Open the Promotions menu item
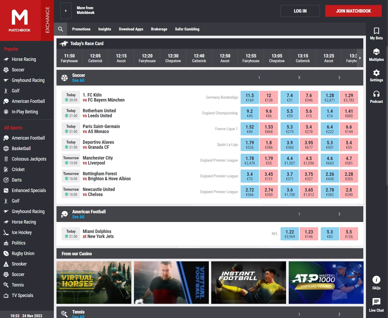 pyautogui.click(x=81, y=29)
